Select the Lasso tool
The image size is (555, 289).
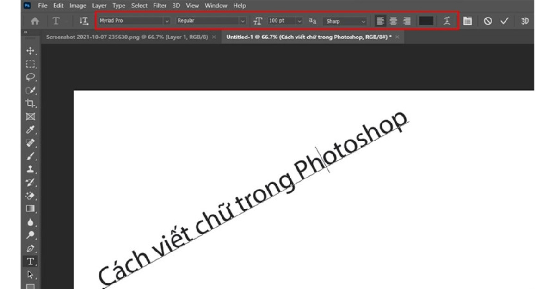[31, 77]
